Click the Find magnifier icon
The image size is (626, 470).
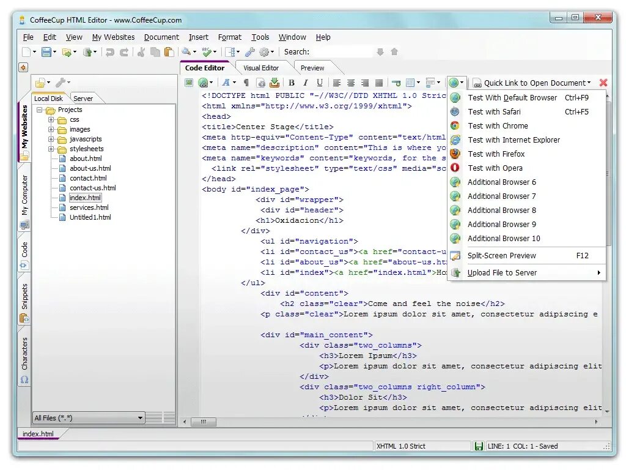pos(186,51)
